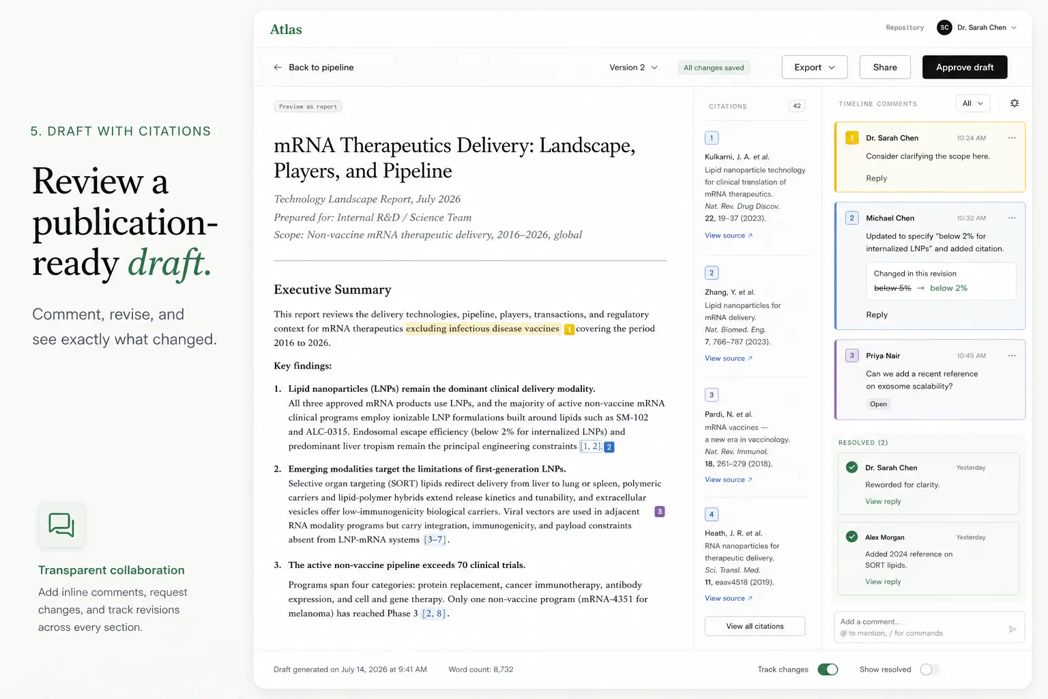Click the number 3 badge on Priya Nair's comment
Screen dimensions: 1048x699
[x=851, y=356]
